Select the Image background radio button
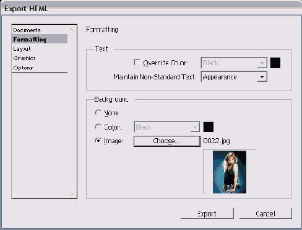302x230 pixels. pos(98,141)
